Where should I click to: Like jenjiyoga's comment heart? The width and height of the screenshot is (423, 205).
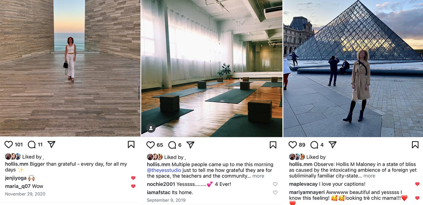click(133, 178)
